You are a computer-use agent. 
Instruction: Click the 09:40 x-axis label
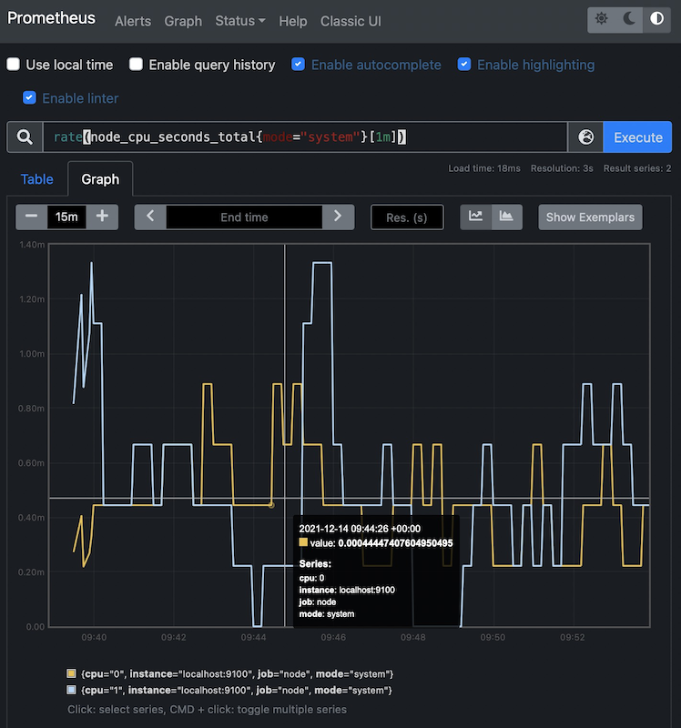(94, 638)
